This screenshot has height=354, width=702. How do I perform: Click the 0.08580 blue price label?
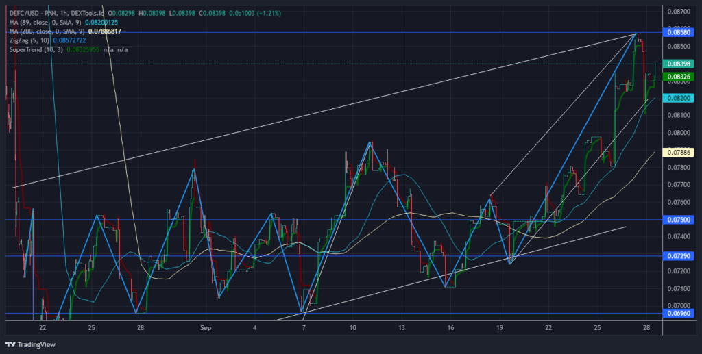click(678, 32)
